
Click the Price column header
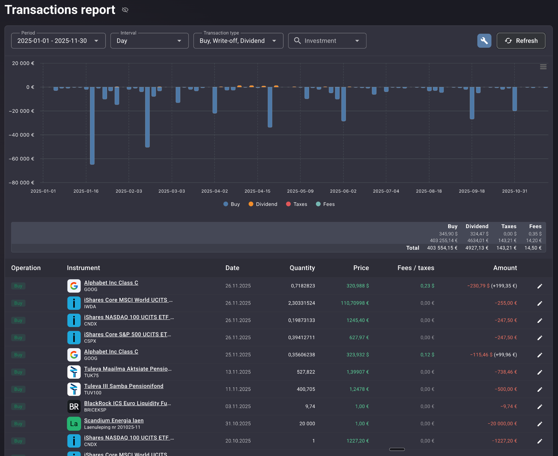361,268
